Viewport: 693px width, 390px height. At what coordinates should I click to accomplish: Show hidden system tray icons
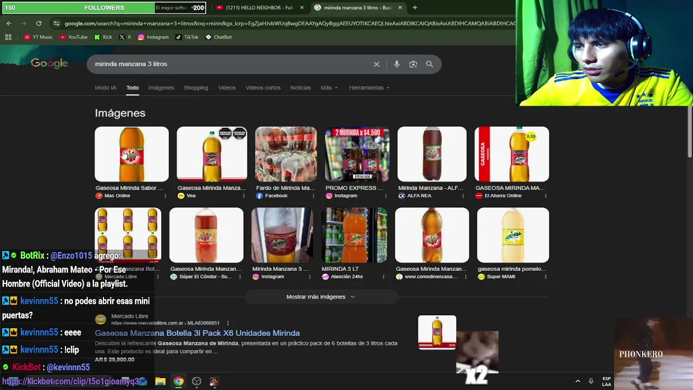(x=578, y=381)
